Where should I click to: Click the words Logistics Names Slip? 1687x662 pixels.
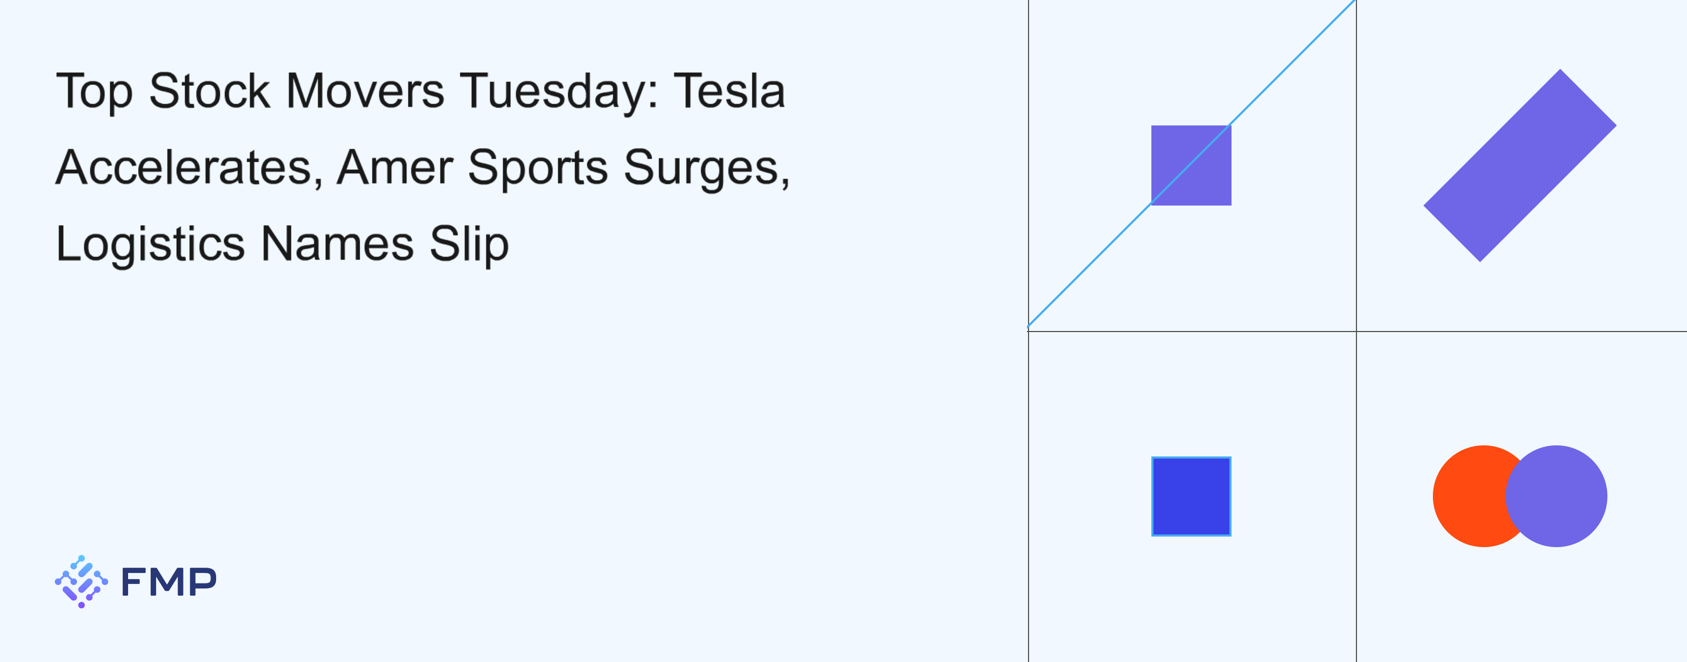coord(282,244)
